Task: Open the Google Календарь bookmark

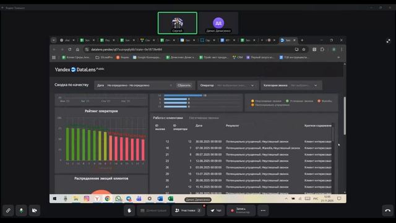Action: (x=147, y=58)
